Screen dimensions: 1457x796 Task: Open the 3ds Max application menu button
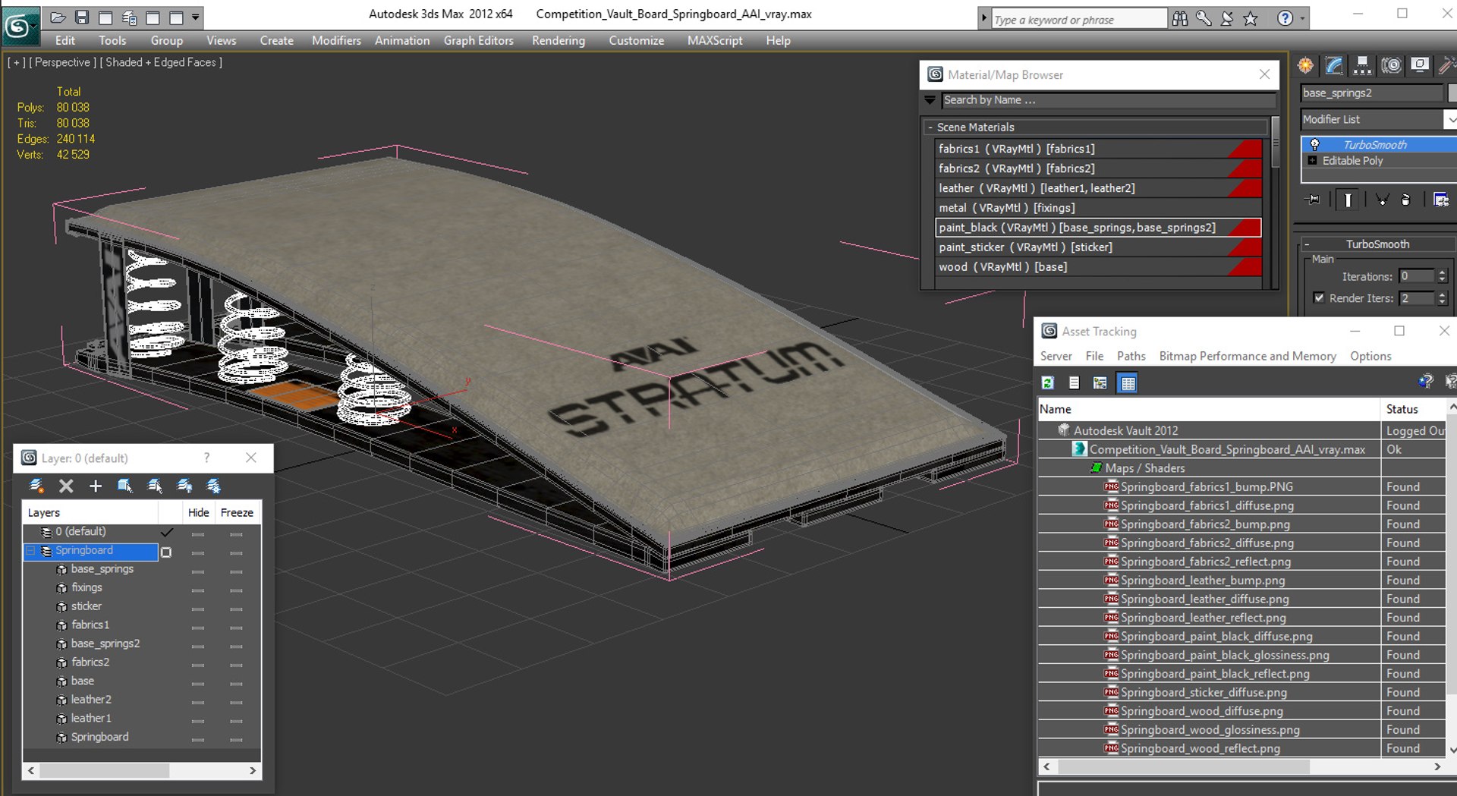coord(19,27)
